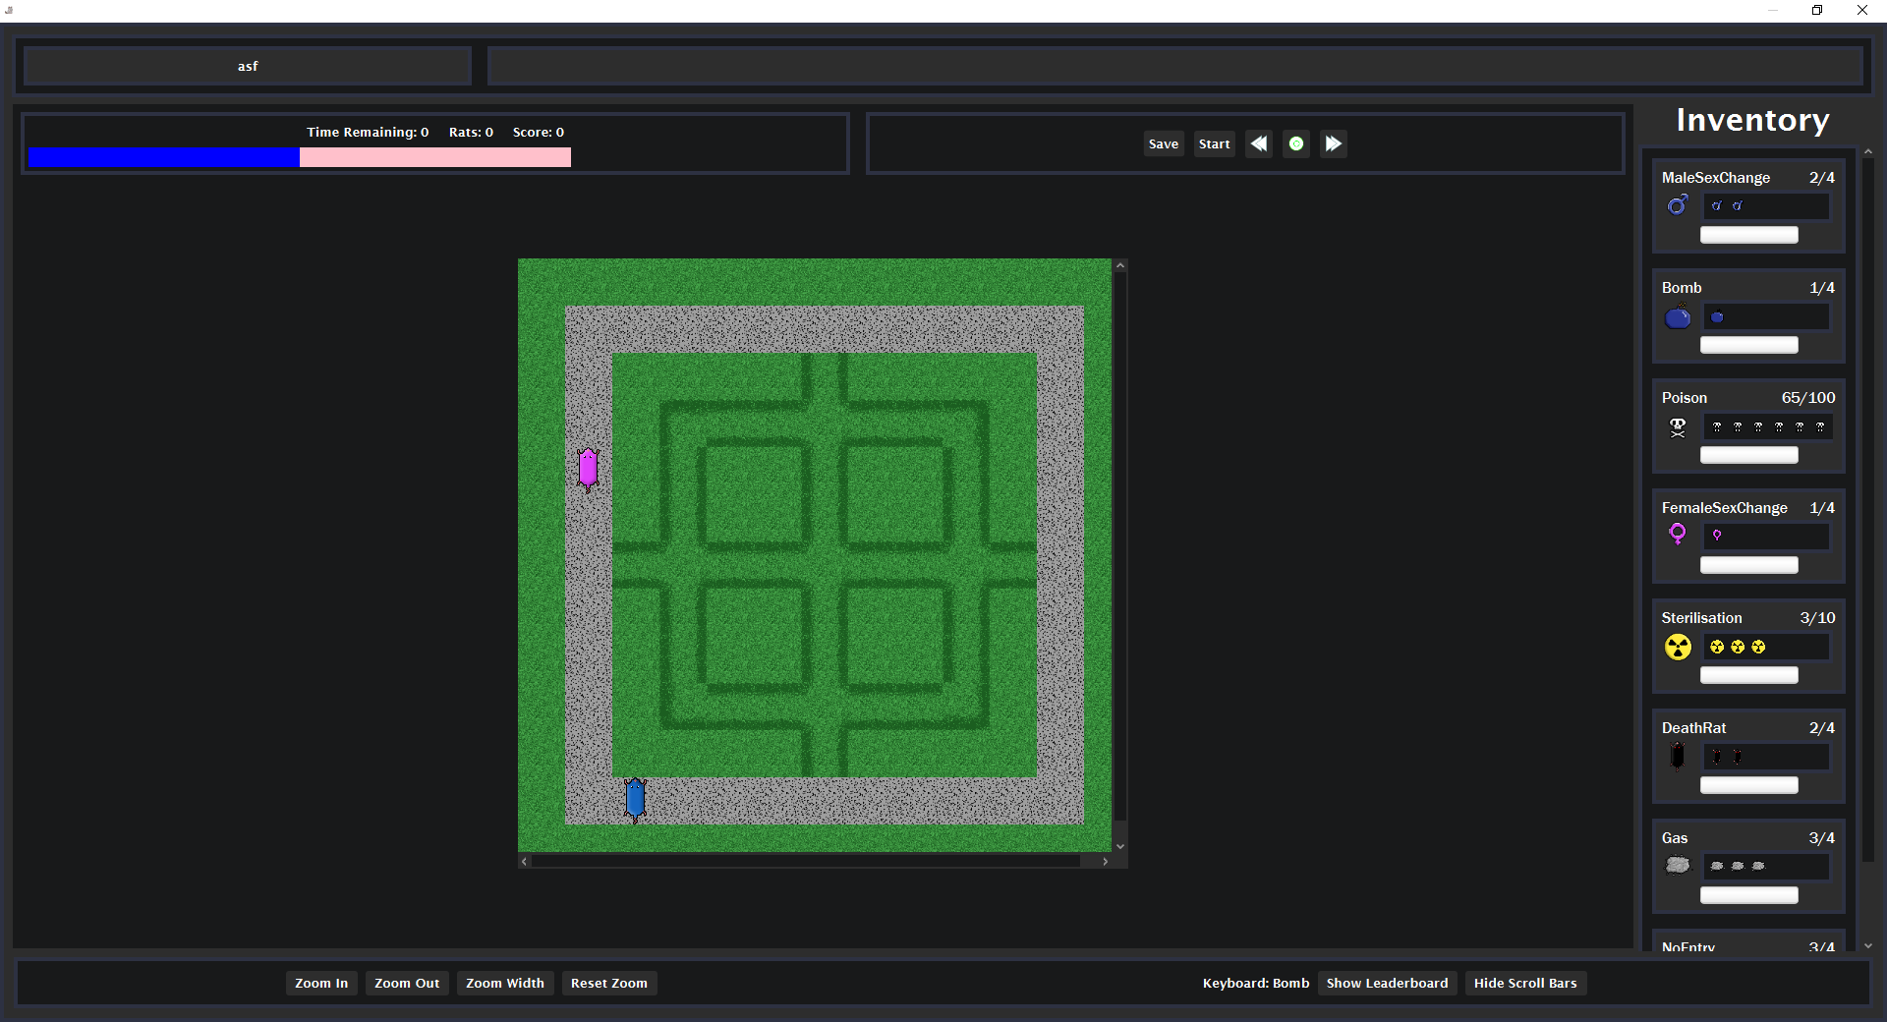The image size is (1887, 1022).
Task: Pick up the Sterilisation radiation icon
Action: coord(1678,647)
